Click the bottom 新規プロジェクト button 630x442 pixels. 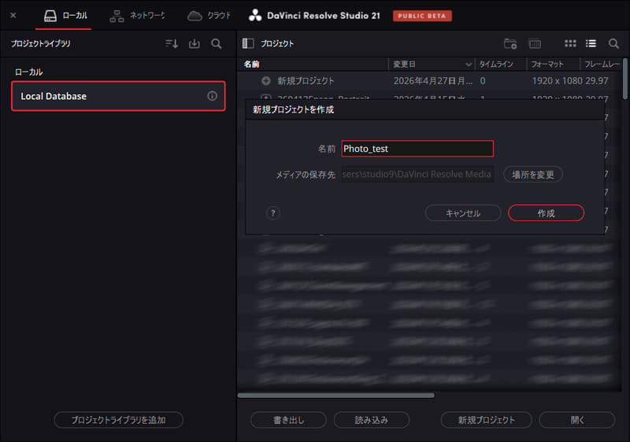coord(487,420)
